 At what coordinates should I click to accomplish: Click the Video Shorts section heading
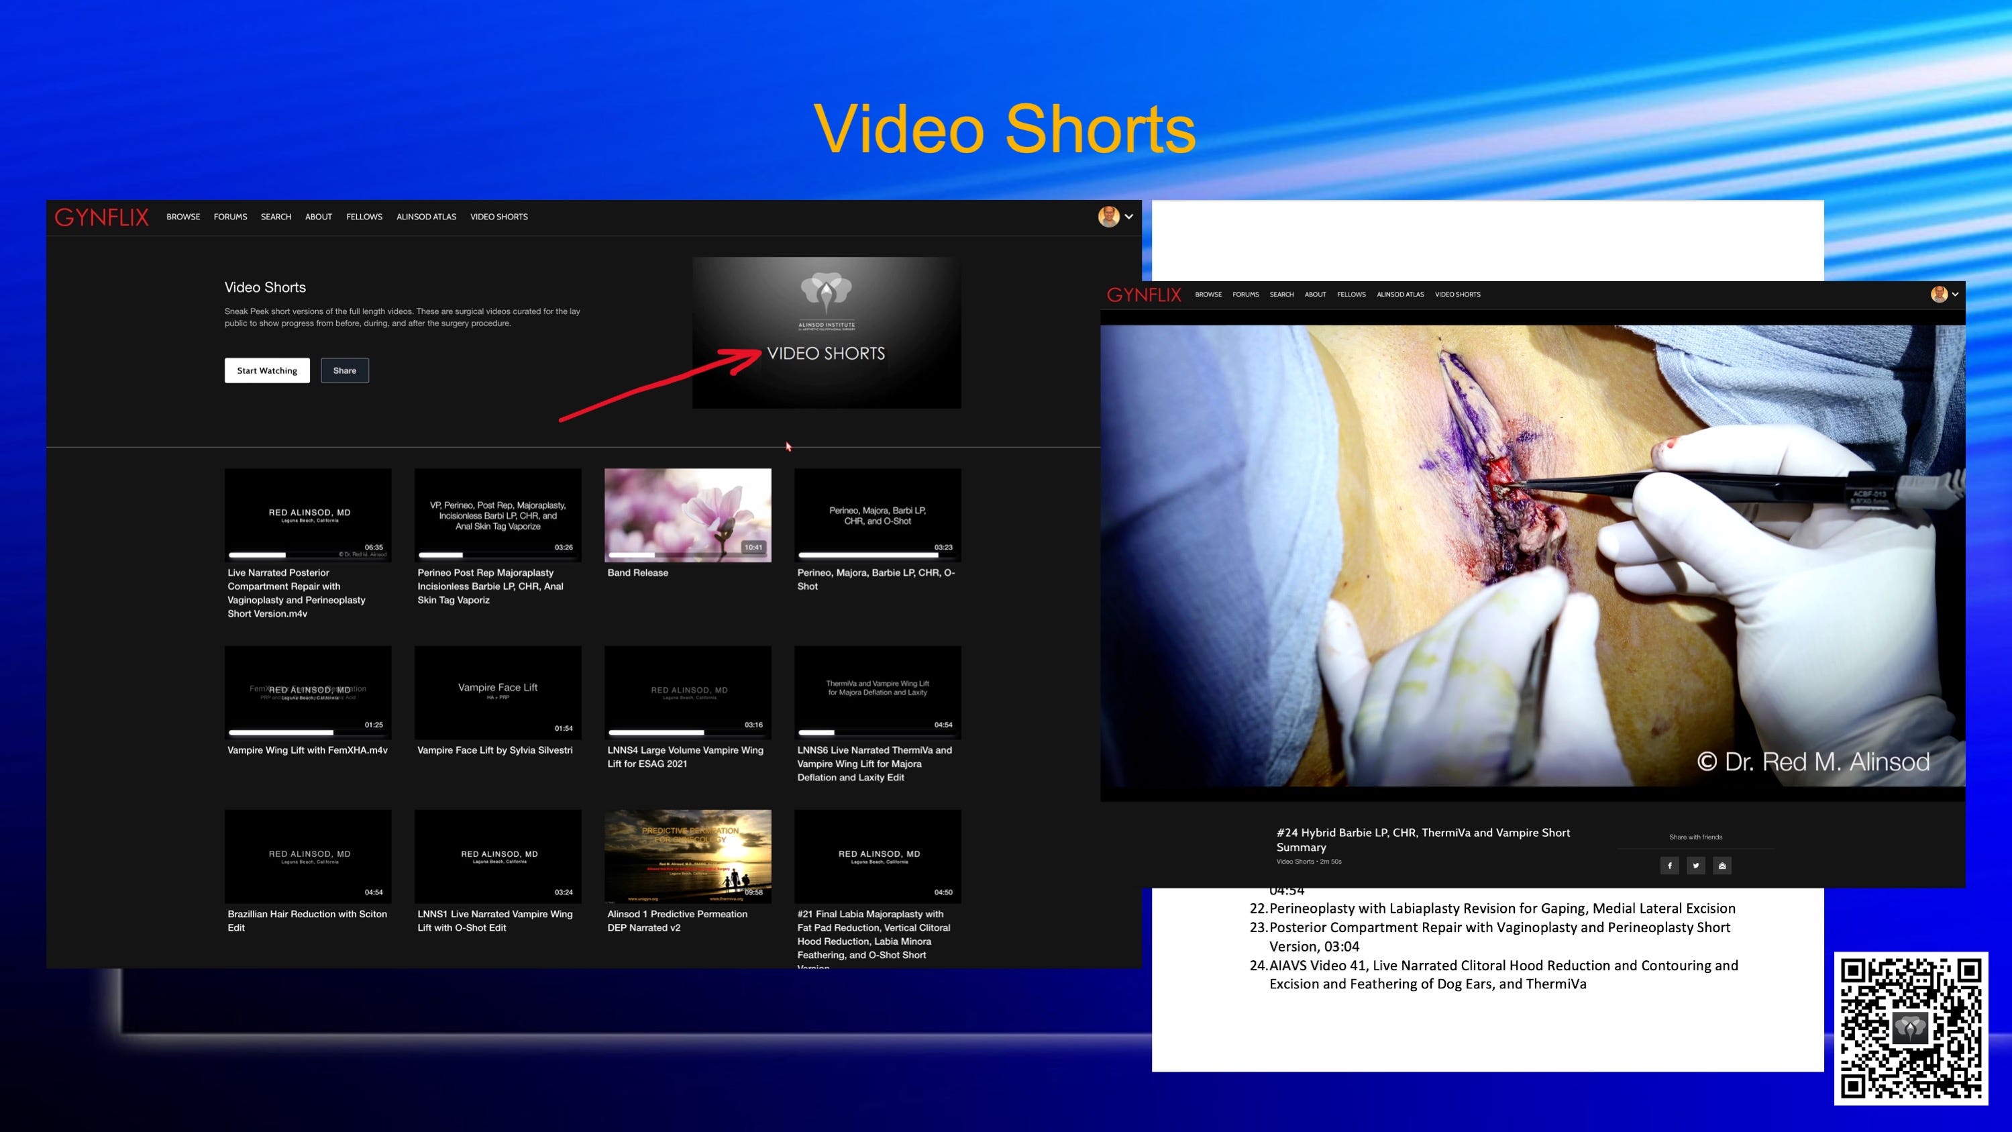tap(265, 287)
